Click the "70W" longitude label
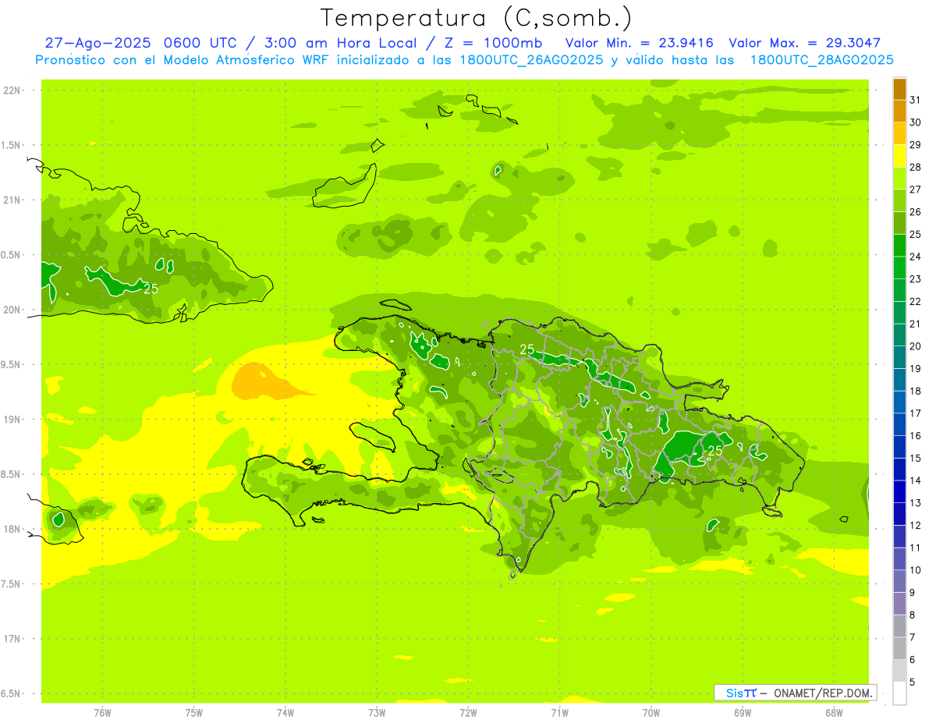This screenshot has height=723, width=936. pos(651,712)
